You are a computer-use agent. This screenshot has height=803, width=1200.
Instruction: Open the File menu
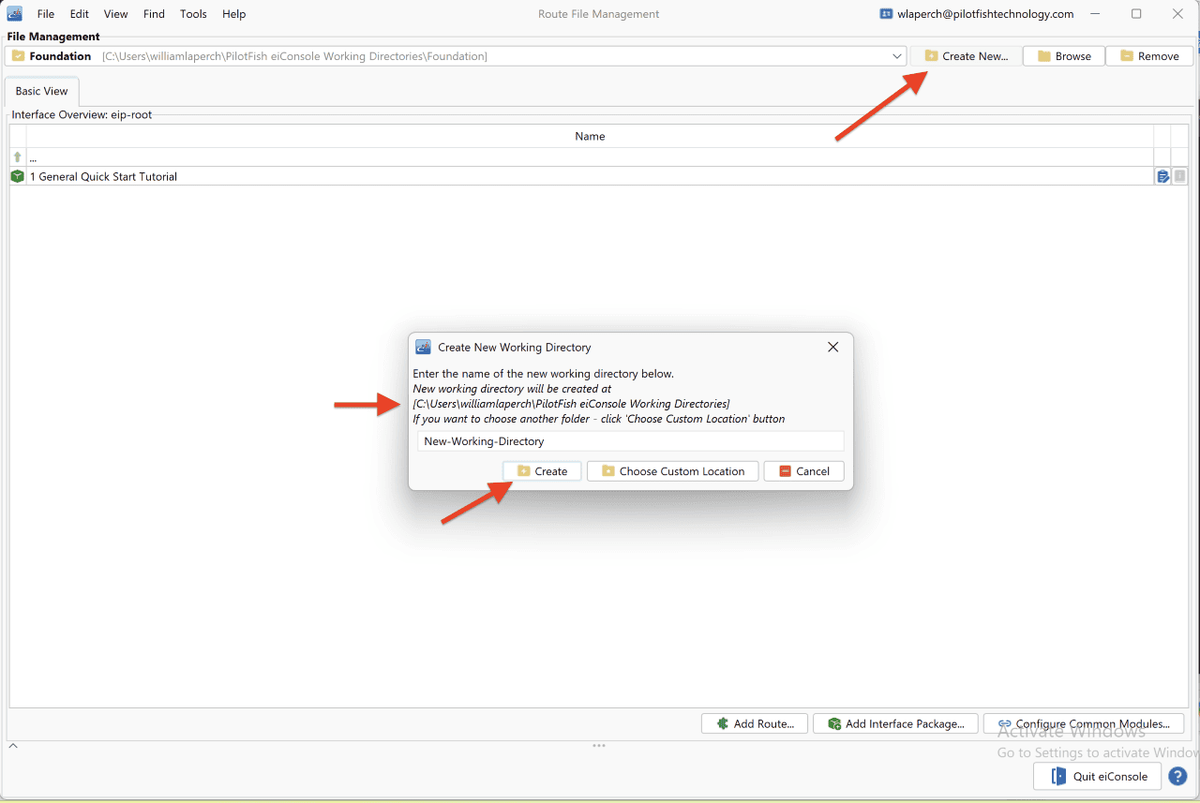click(46, 14)
